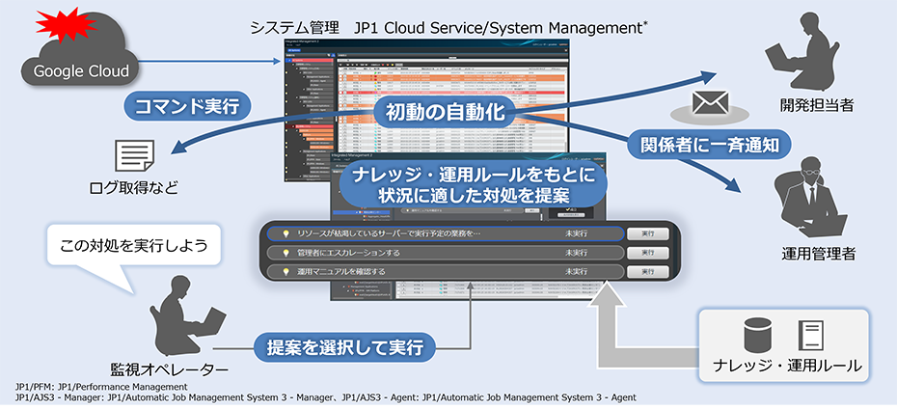Viewport: 897px width, 409px height.
Task: Select suggestion row リソースが枯渇しているサーバーで実行予定の業務を…
Action: (445, 233)
